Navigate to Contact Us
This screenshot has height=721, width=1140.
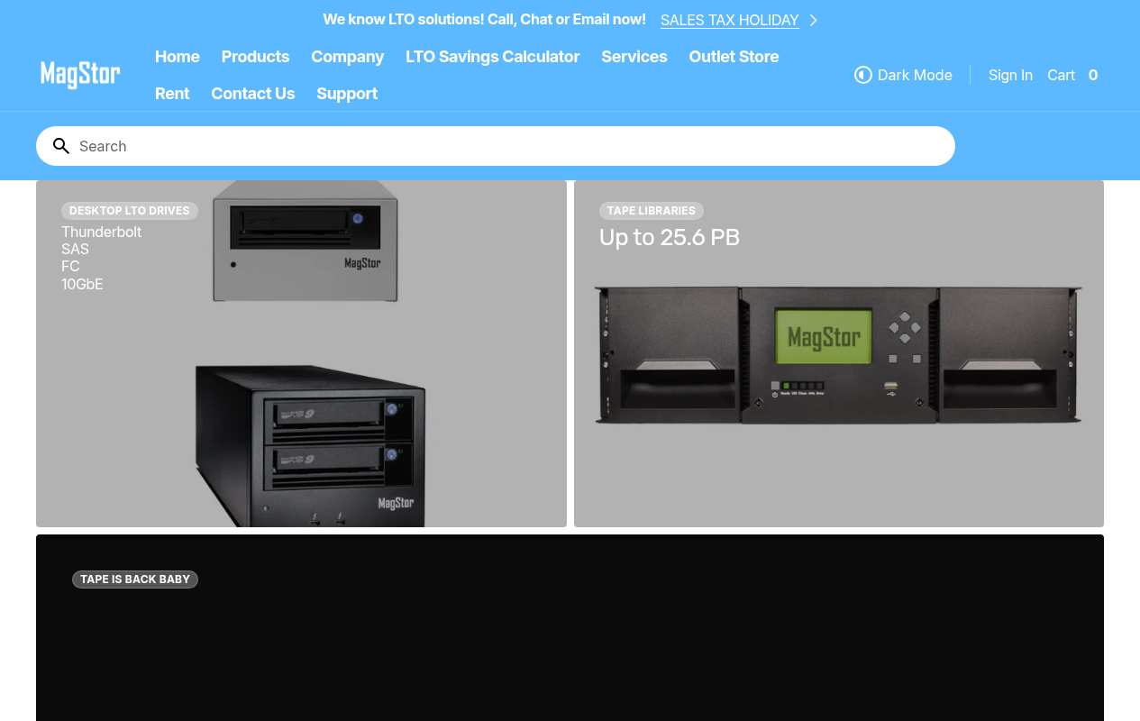pos(253,94)
